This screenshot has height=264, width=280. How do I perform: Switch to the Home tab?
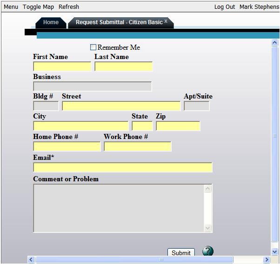click(51, 22)
